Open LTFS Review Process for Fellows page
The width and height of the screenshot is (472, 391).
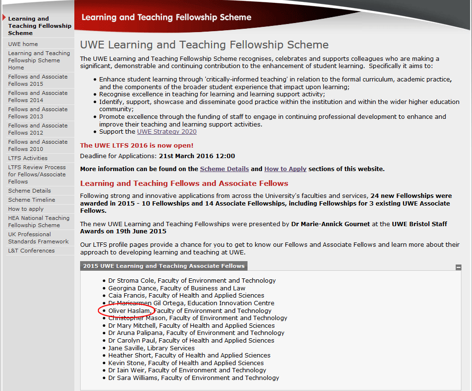click(37, 174)
